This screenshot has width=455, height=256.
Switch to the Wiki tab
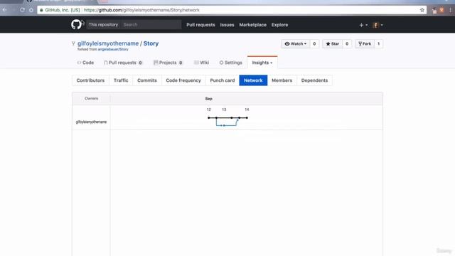coord(201,63)
